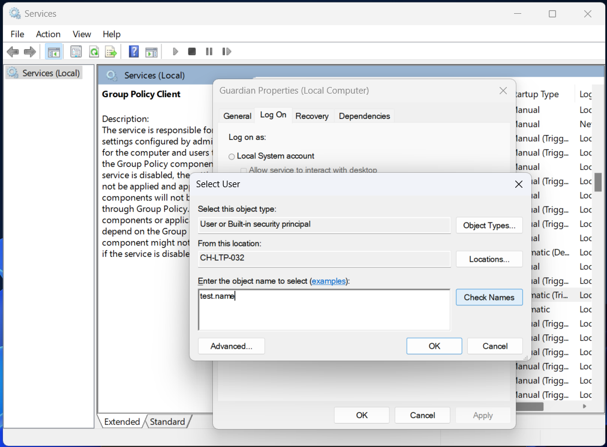Switch to the Log On tab
This screenshot has height=447, width=607.
pyautogui.click(x=273, y=115)
